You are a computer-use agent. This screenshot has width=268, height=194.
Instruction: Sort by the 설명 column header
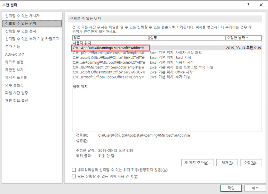click(x=187, y=38)
